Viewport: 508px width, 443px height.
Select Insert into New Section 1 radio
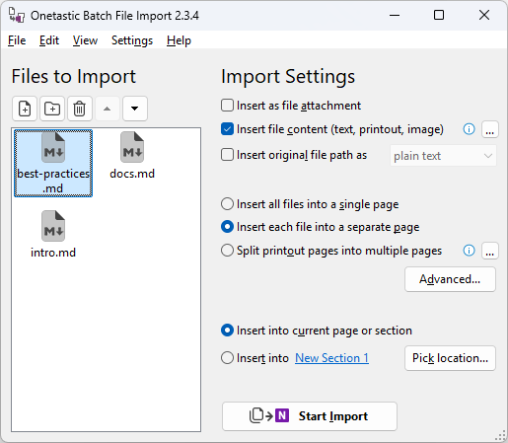click(227, 358)
